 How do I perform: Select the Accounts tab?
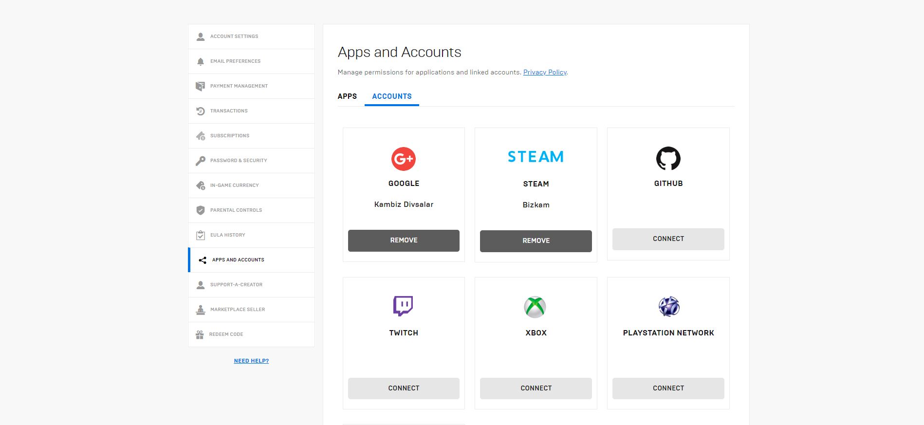[x=392, y=96]
